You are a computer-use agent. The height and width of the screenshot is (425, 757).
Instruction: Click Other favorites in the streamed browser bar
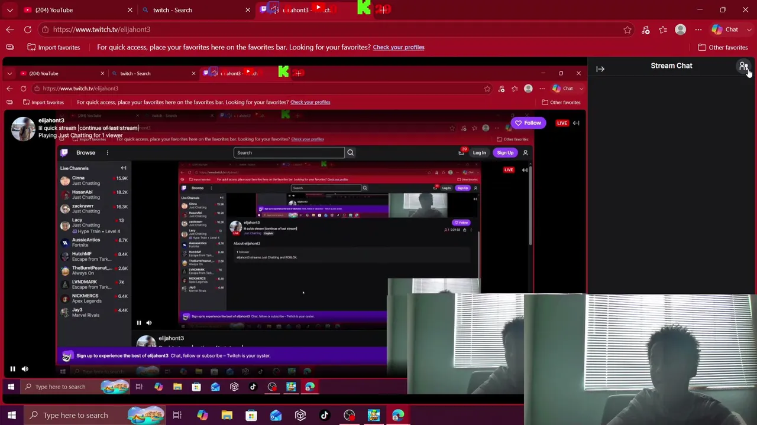pyautogui.click(x=561, y=102)
